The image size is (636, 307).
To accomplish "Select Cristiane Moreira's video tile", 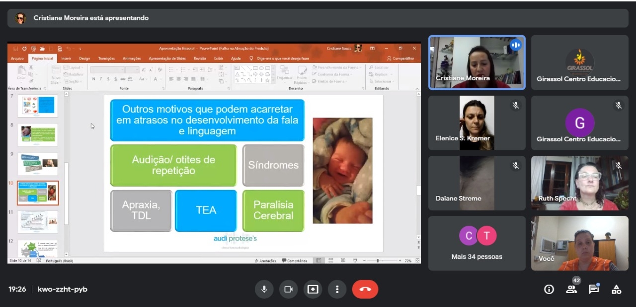I will (477, 62).
